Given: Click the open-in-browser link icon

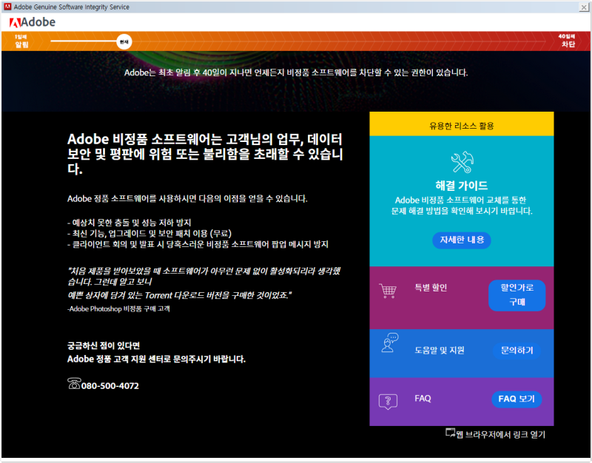Looking at the screenshot, I should tap(451, 433).
